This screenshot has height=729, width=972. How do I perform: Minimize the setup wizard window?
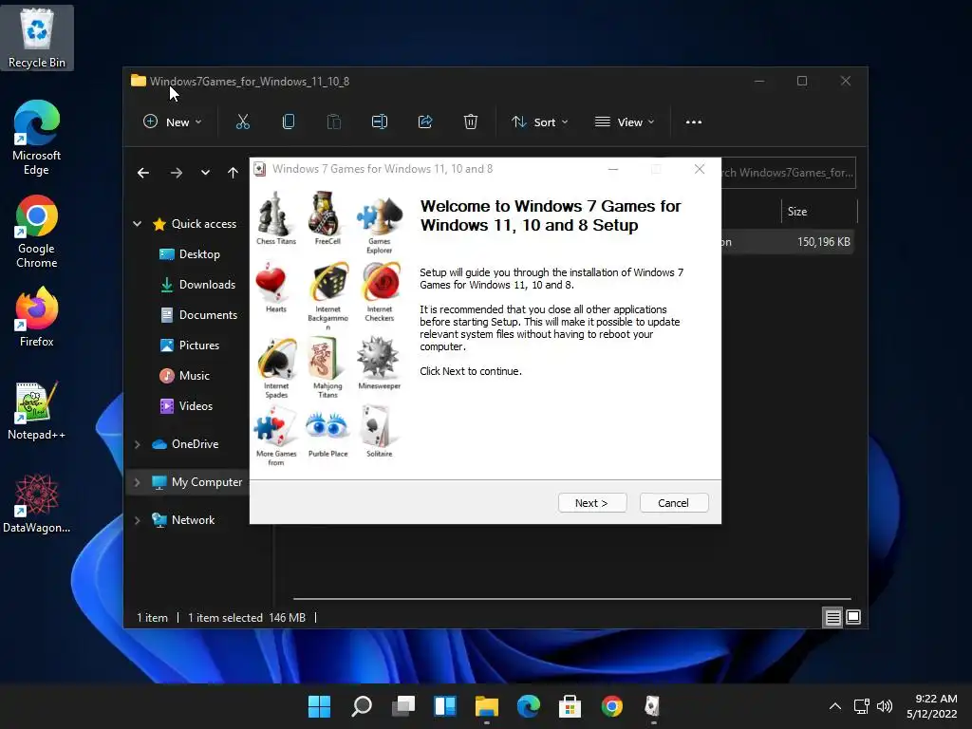pyautogui.click(x=613, y=169)
